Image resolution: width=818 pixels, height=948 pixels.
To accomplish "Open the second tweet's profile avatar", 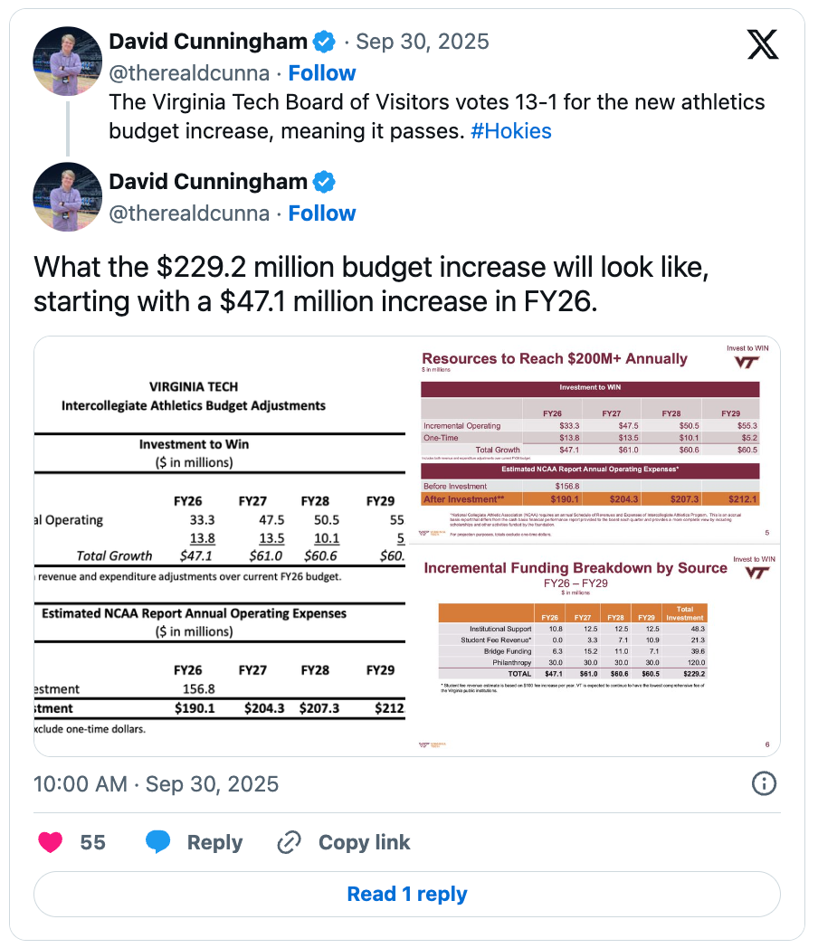I will tap(67, 196).
